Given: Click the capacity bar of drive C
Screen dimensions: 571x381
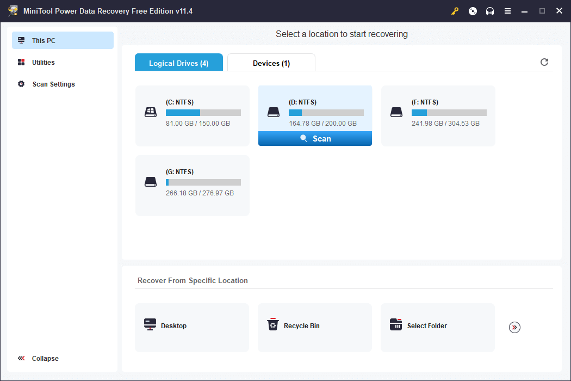Looking at the screenshot, I should pos(203,112).
